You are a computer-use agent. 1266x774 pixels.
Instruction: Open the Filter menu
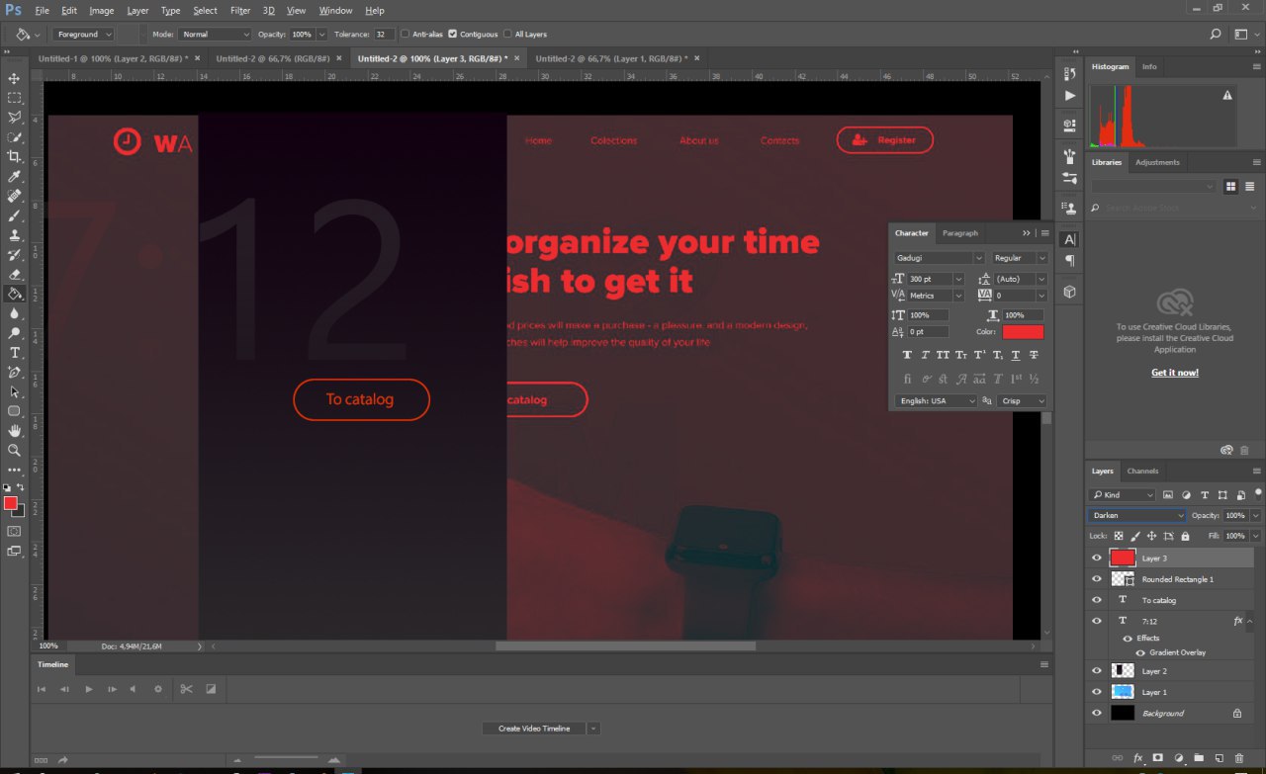(240, 10)
